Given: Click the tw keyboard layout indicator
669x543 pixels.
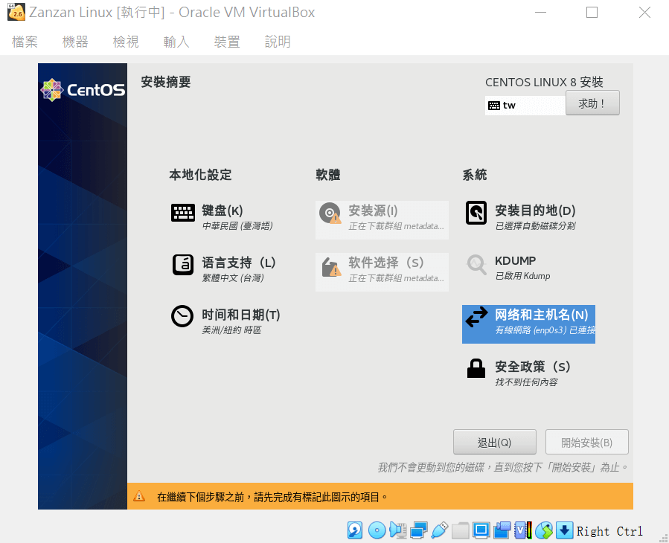Looking at the screenshot, I should point(525,106).
